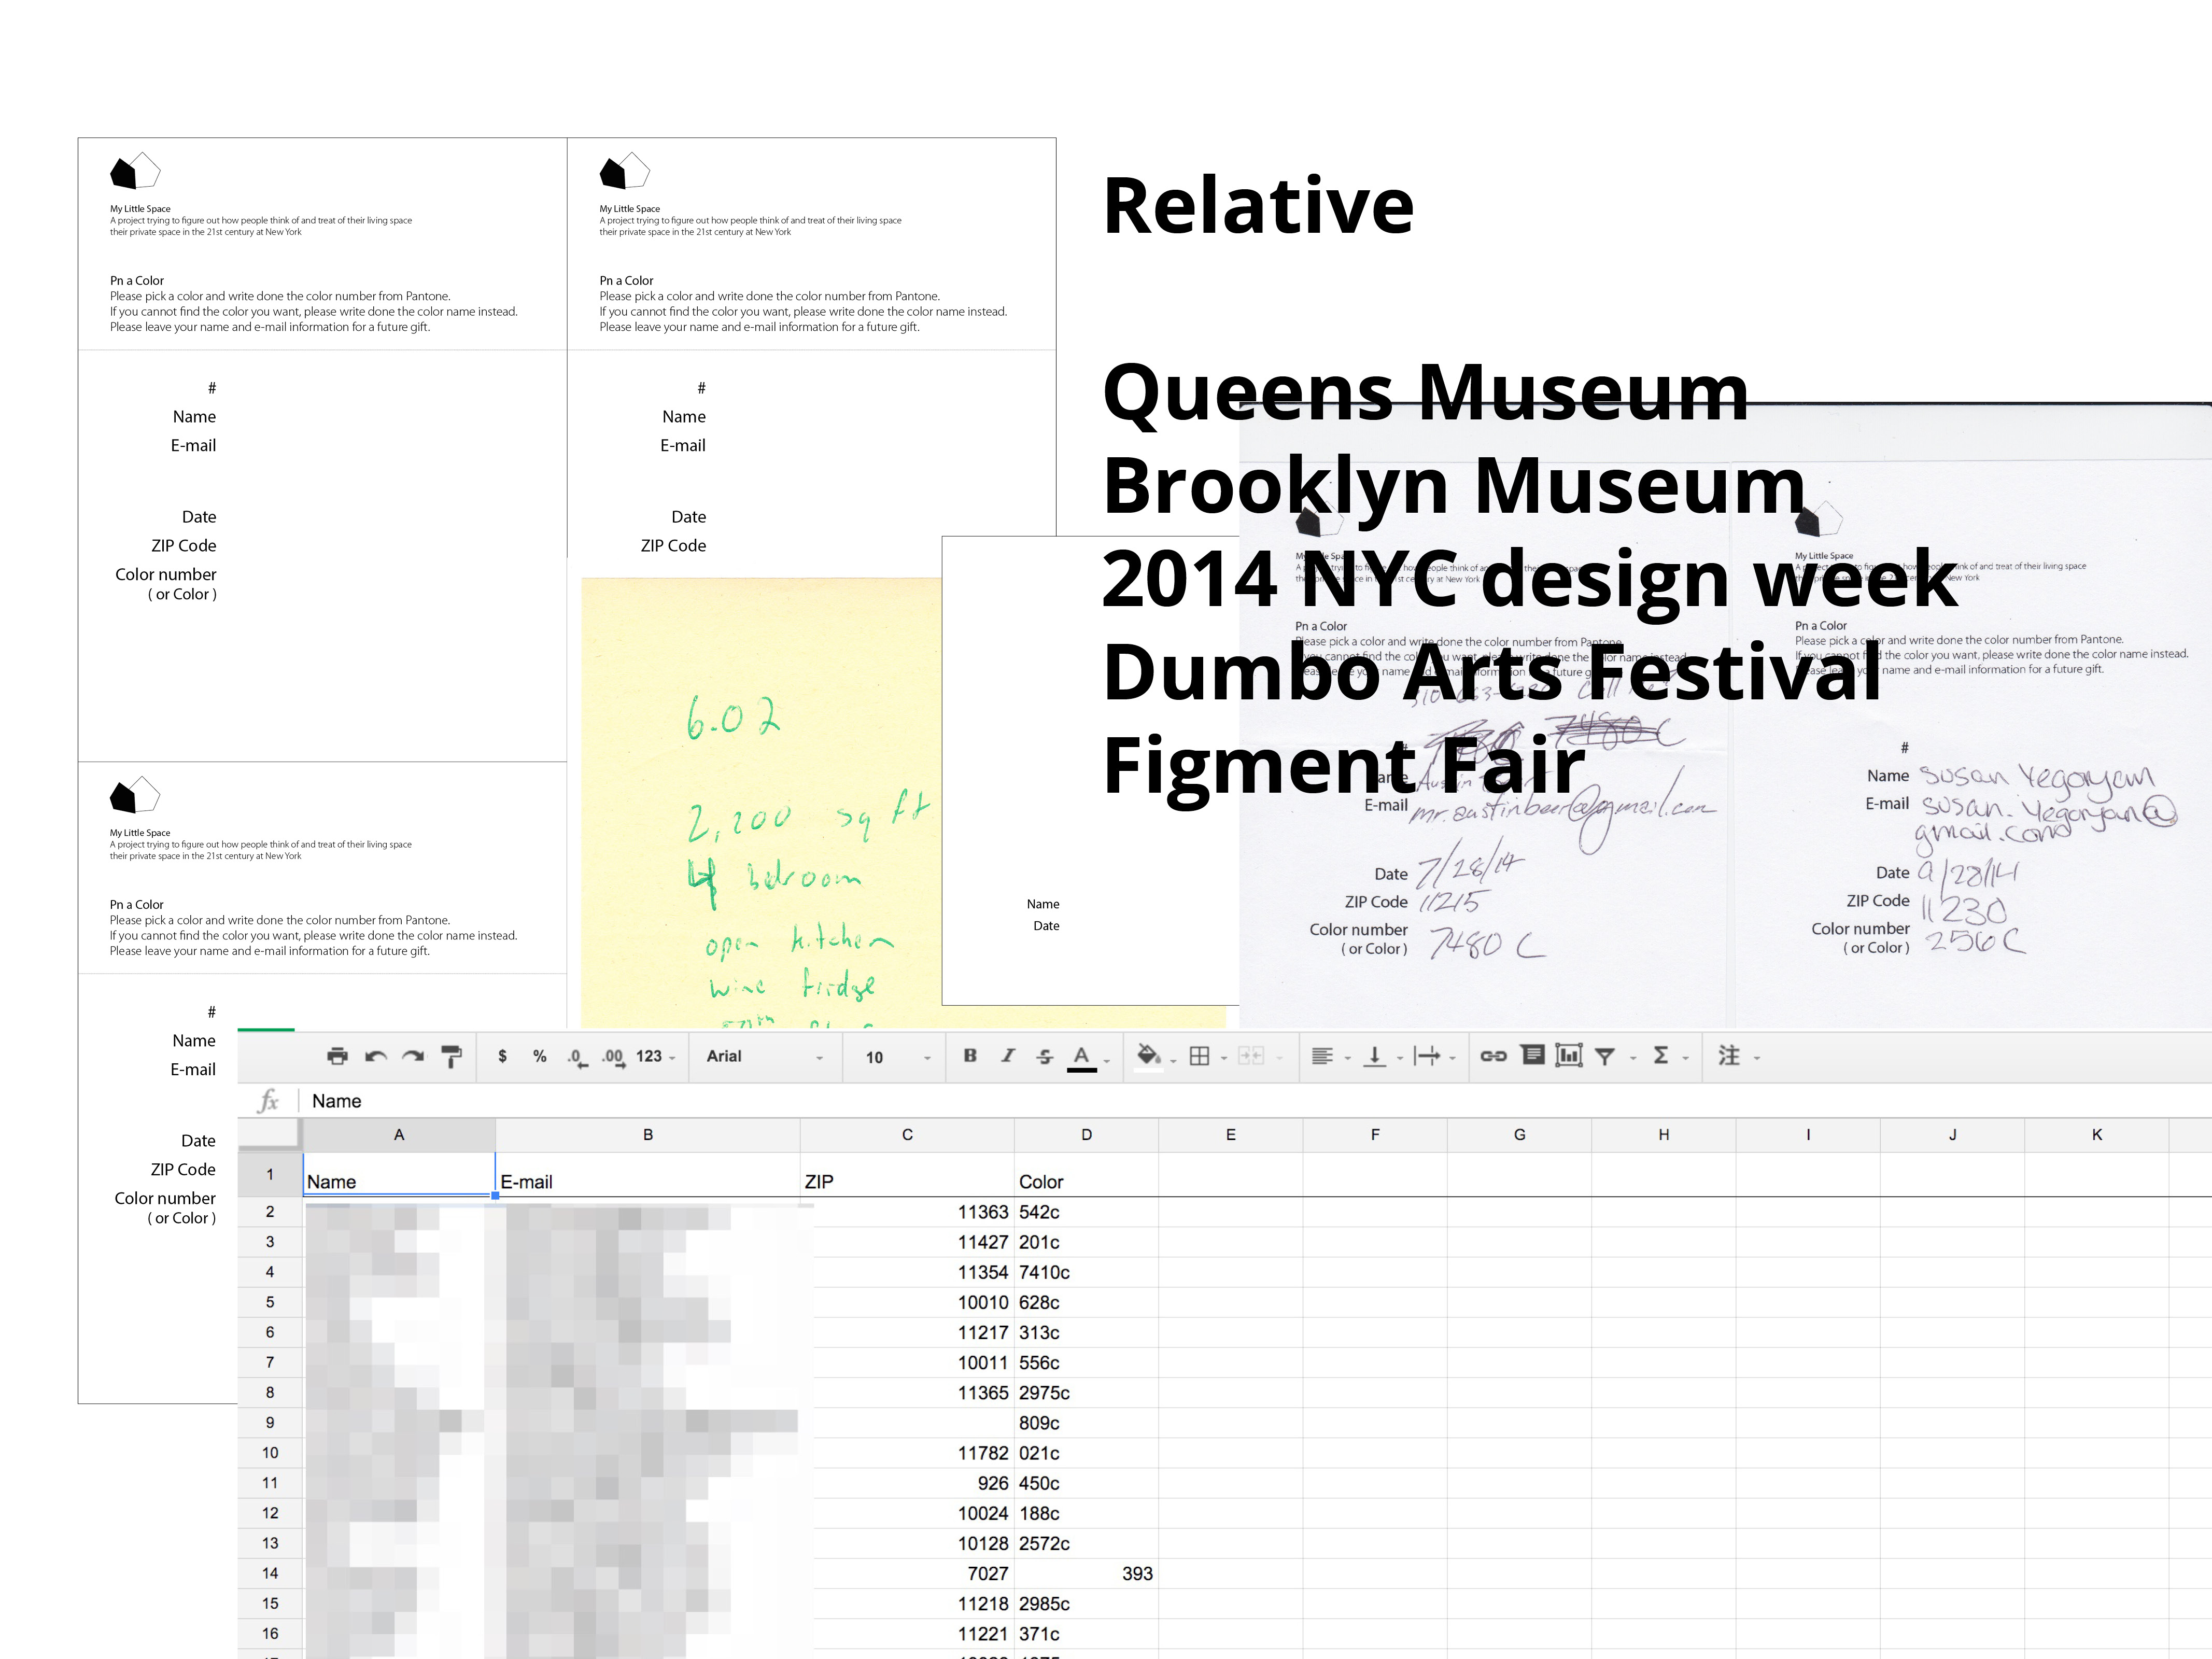
Task: Toggle Bold formatting
Action: click(x=970, y=1055)
